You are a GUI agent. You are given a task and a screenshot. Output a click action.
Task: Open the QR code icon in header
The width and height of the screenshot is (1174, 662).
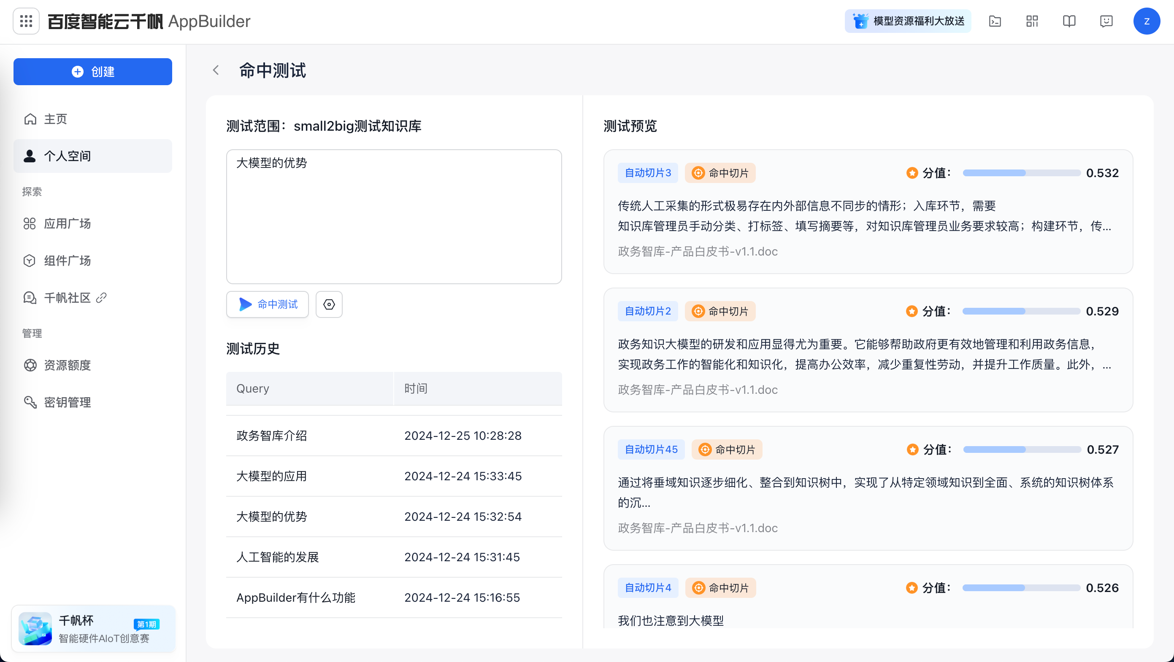[x=1032, y=21]
